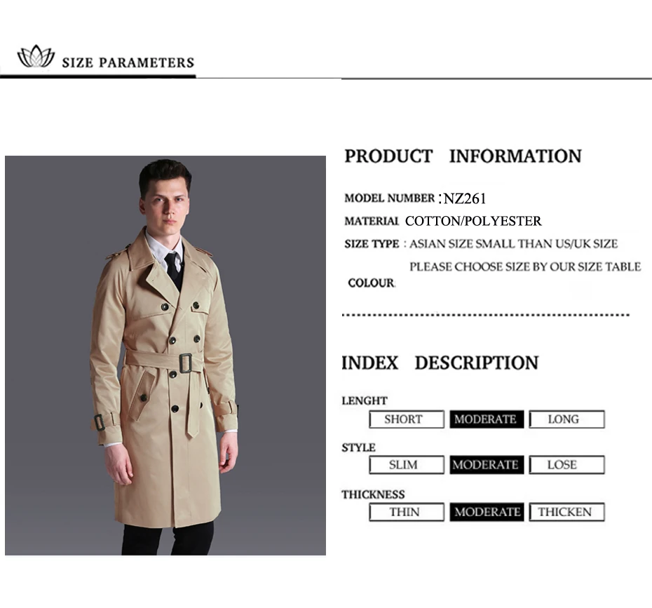This screenshot has width=652, height=608.
Task: Click the size table notice text
Action: (x=525, y=266)
